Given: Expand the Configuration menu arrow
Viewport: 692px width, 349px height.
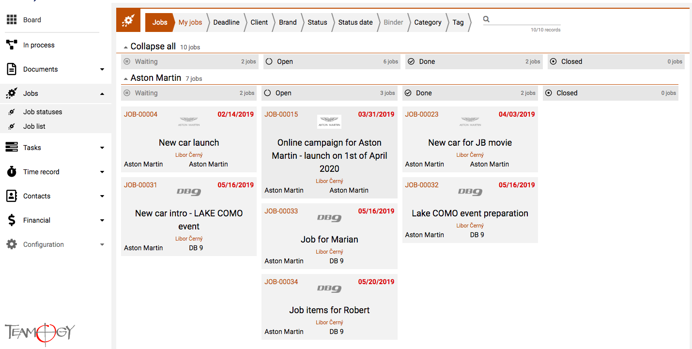Looking at the screenshot, I should pyautogui.click(x=102, y=244).
